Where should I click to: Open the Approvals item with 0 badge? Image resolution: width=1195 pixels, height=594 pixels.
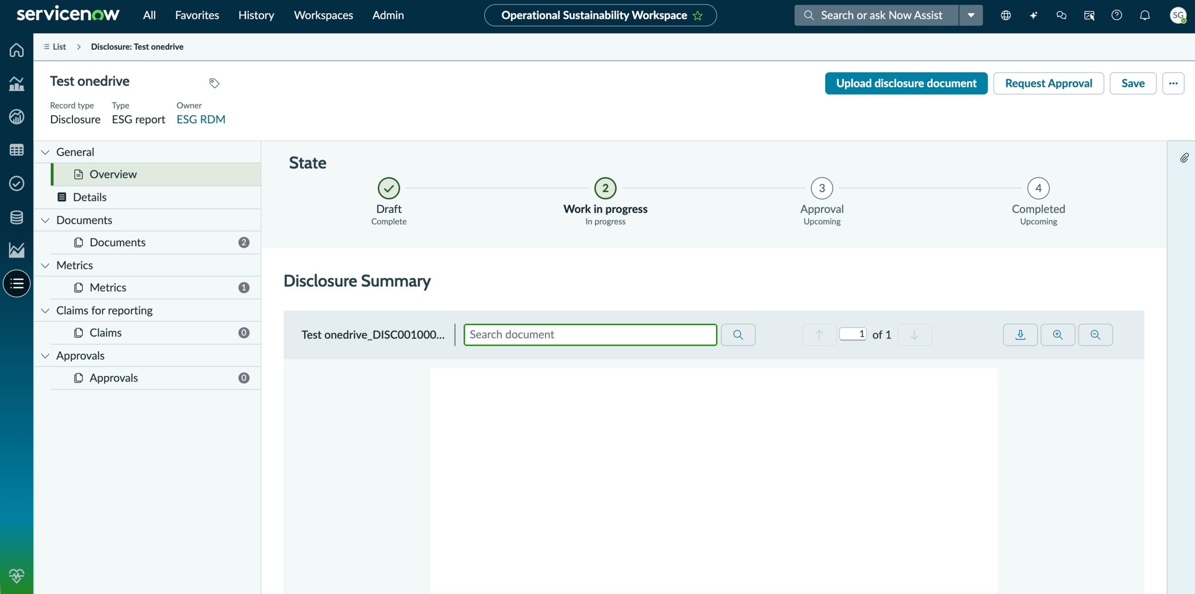[x=156, y=378]
